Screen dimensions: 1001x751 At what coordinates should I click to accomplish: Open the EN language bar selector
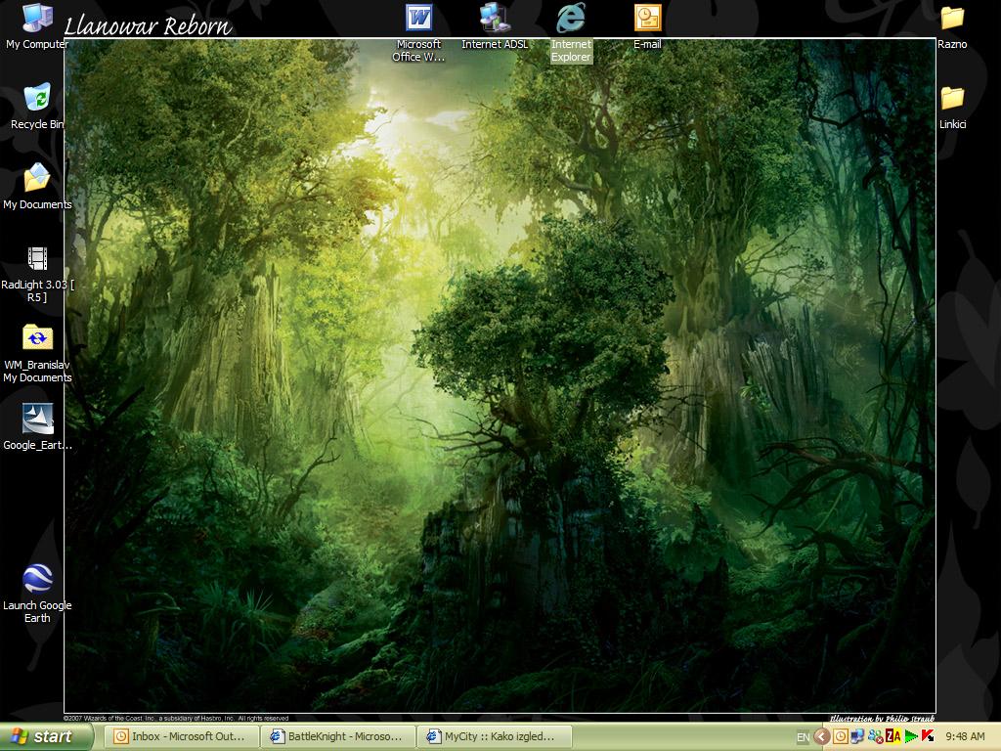(x=803, y=737)
